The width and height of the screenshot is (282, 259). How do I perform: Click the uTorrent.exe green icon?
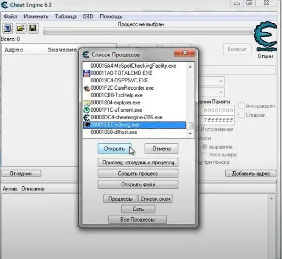[x=86, y=110]
